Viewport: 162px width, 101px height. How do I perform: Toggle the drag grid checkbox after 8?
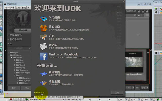[x=126, y=99]
